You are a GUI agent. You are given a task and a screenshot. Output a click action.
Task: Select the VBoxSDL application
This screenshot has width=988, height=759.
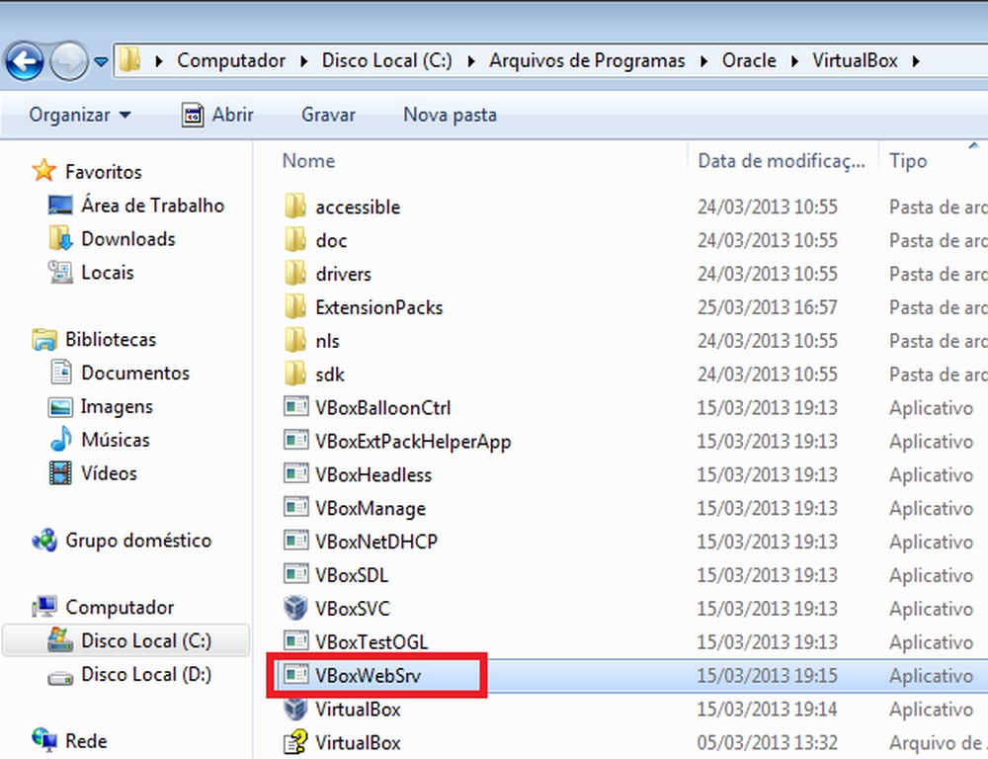[x=355, y=574]
